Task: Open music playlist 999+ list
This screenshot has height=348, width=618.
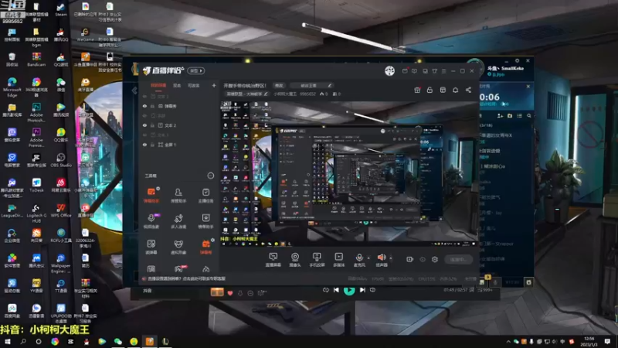Action: coord(485,290)
